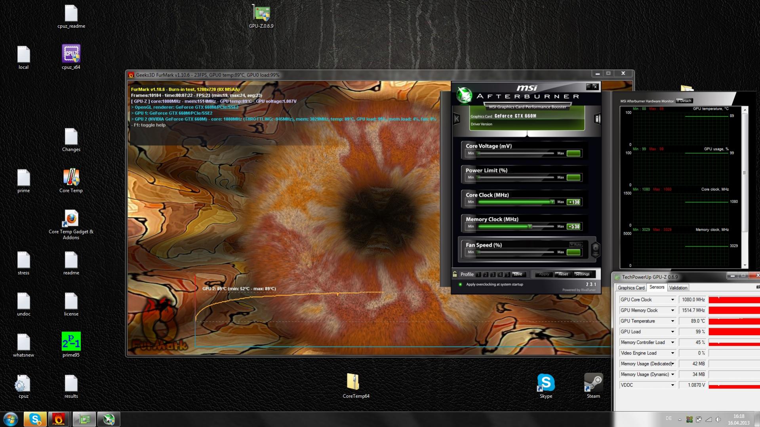Open Afterburner Settings

(x=582, y=274)
